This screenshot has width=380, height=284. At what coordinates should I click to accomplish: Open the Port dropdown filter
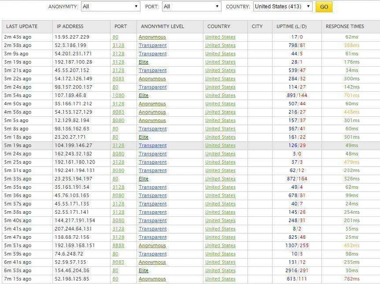point(192,7)
